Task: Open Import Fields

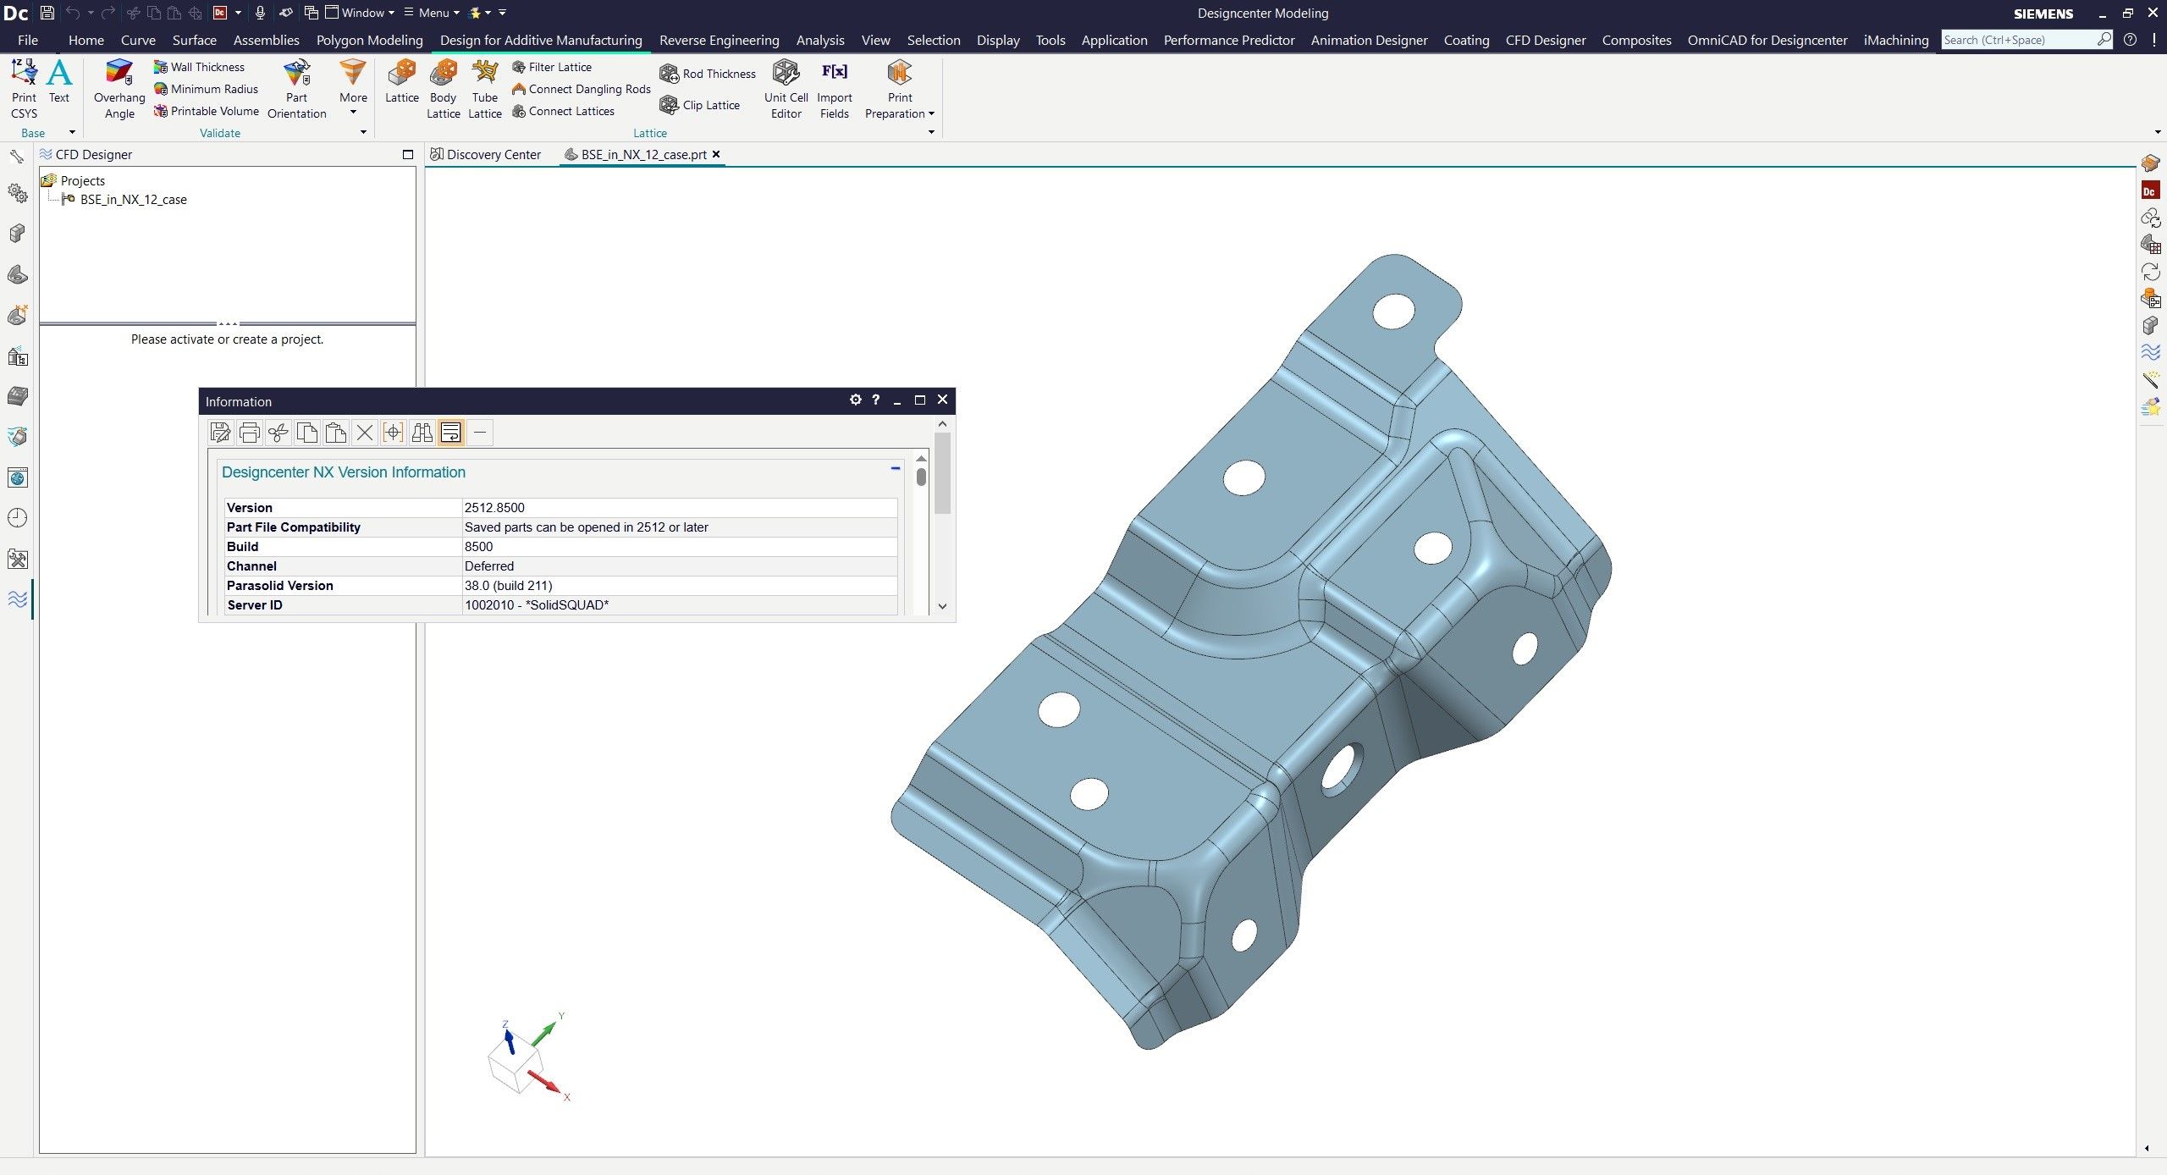Action: [x=835, y=88]
